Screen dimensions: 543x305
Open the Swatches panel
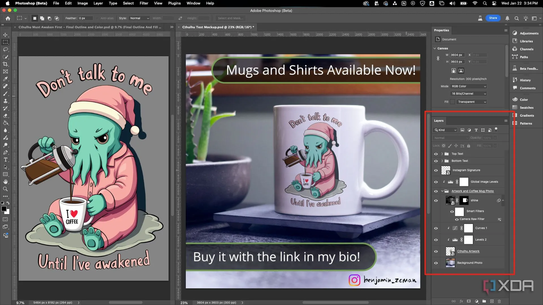click(523, 108)
